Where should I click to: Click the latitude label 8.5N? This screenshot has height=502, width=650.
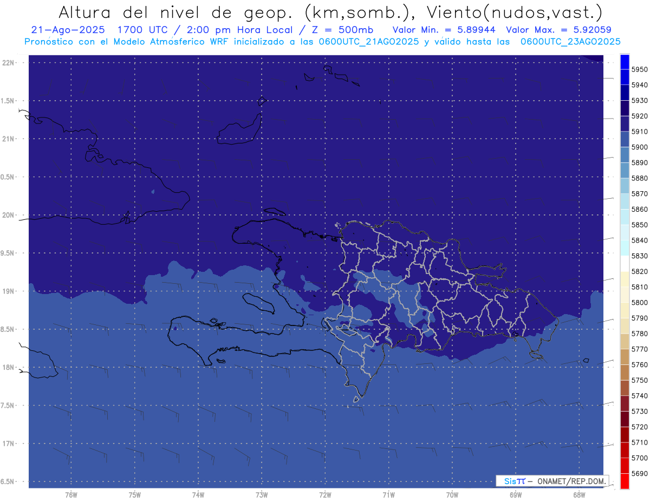point(8,329)
